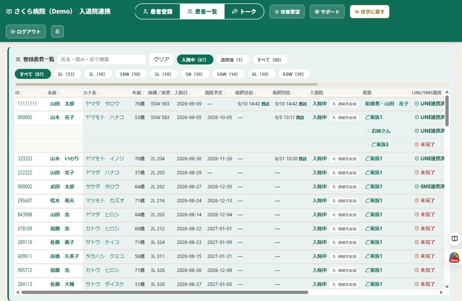
Task: Open the トーク tab
Action: (x=244, y=11)
